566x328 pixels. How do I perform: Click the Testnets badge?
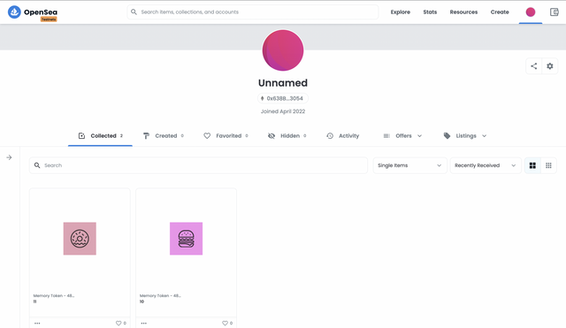[x=49, y=19]
